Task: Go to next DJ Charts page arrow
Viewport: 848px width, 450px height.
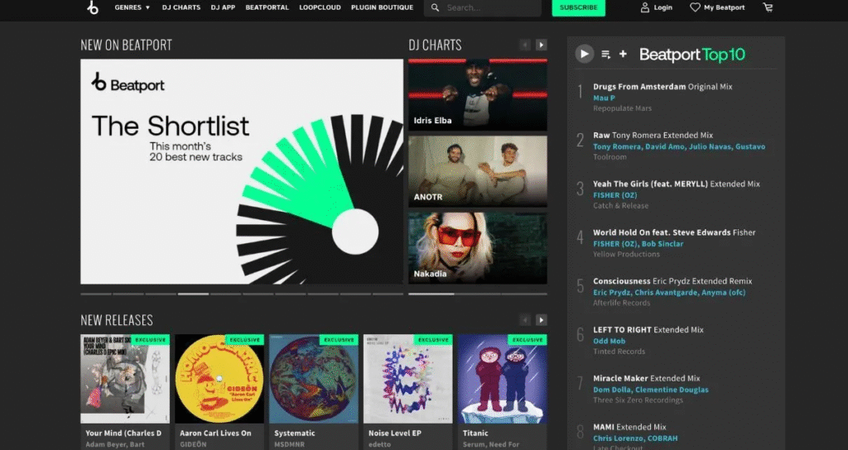Action: pyautogui.click(x=542, y=45)
